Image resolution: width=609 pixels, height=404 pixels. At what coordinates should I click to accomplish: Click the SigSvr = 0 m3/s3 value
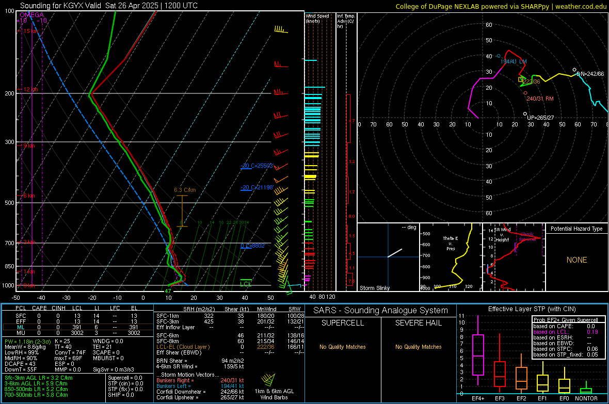(x=114, y=369)
